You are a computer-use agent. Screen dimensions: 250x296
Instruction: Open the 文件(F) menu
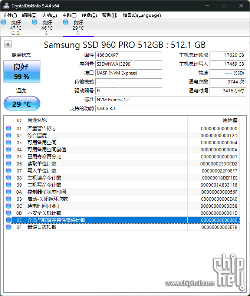pos(10,15)
